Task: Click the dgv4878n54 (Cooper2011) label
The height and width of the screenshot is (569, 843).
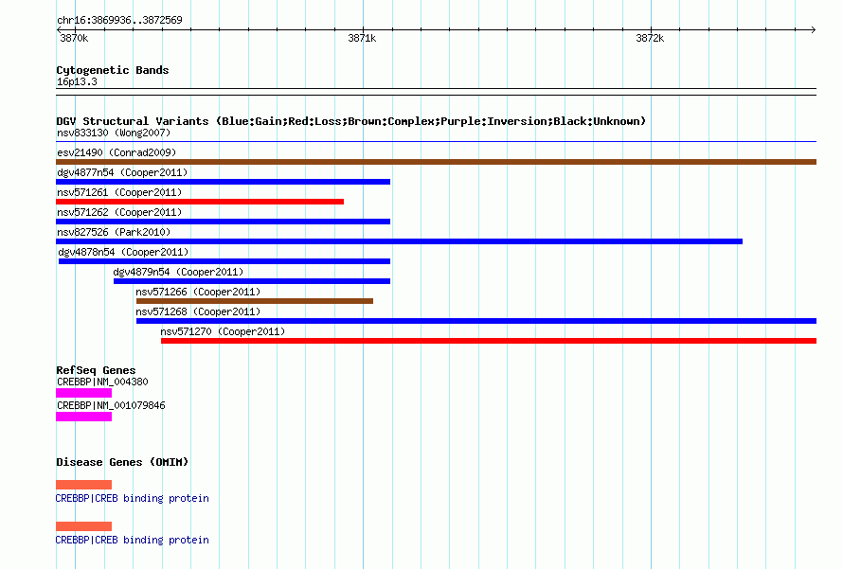Action: pyautogui.click(x=124, y=252)
